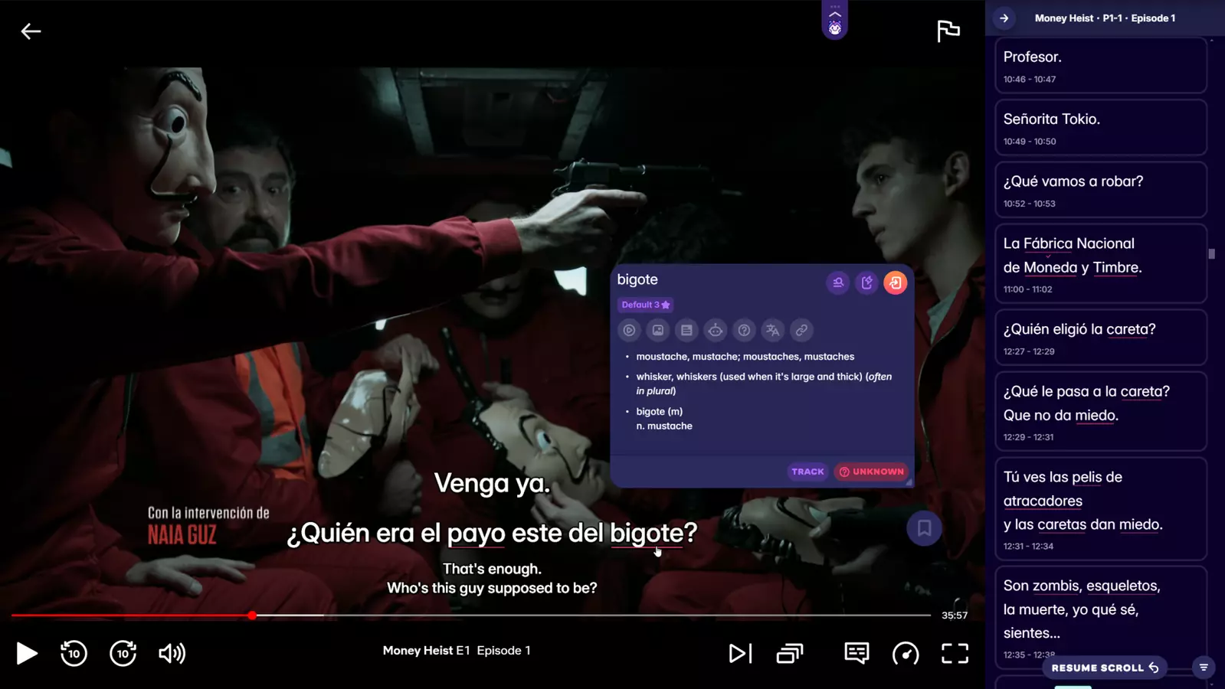This screenshot has width=1225, height=689.
Task: Click the word 'Timbre' in sidebar
Action: [1115, 267]
